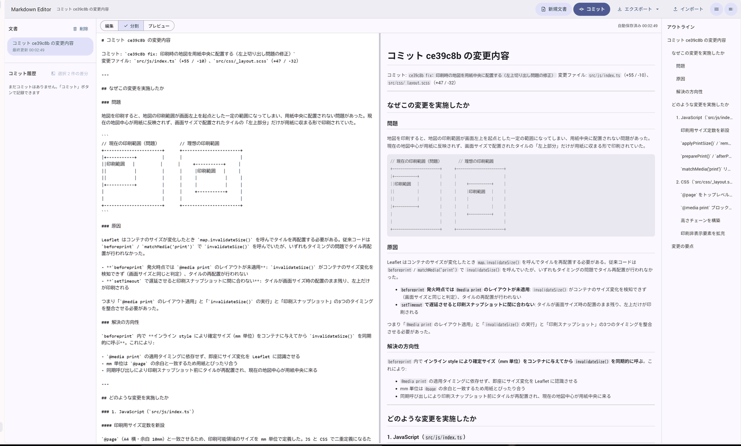Jump to 変更の要点 in outline
This screenshot has height=446, width=741.
[x=683, y=246]
